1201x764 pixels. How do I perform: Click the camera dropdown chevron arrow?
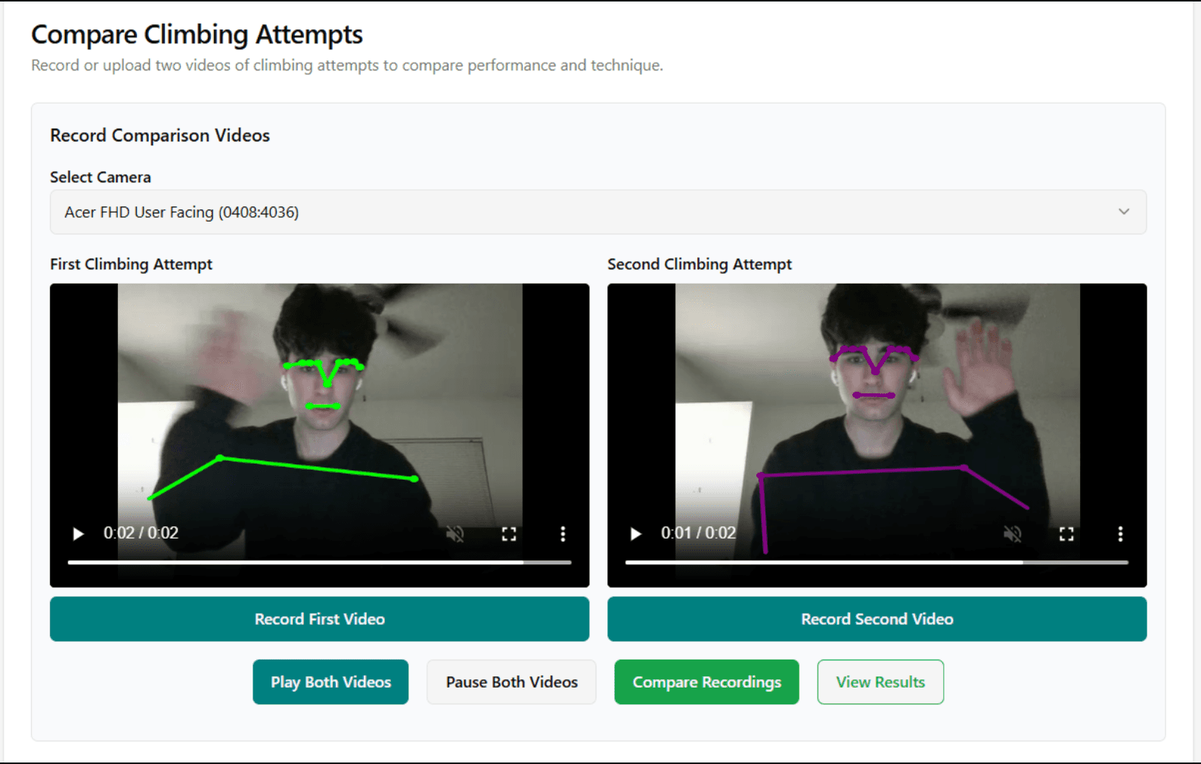[1124, 212]
